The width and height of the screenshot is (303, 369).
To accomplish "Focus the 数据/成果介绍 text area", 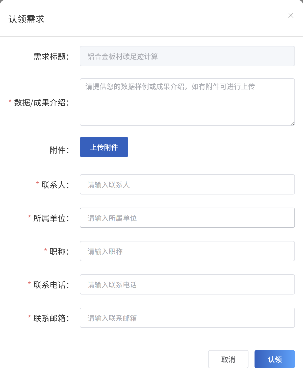I will pos(187,102).
